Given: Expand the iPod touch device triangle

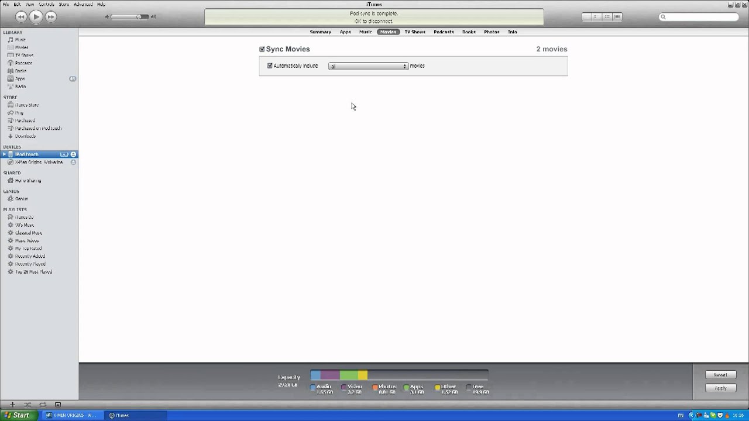Looking at the screenshot, I should 4,154.
